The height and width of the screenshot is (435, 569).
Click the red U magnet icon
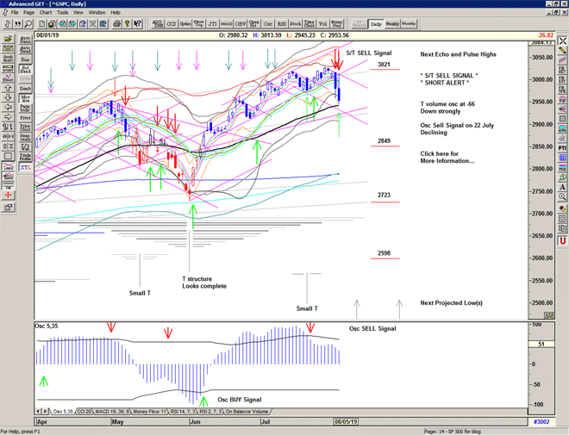click(x=562, y=240)
